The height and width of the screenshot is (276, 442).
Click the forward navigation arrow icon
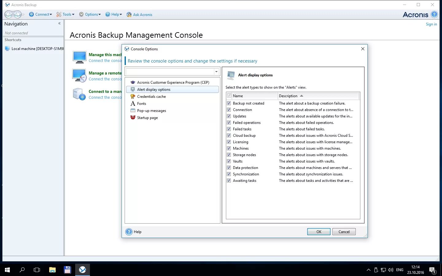point(17,14)
